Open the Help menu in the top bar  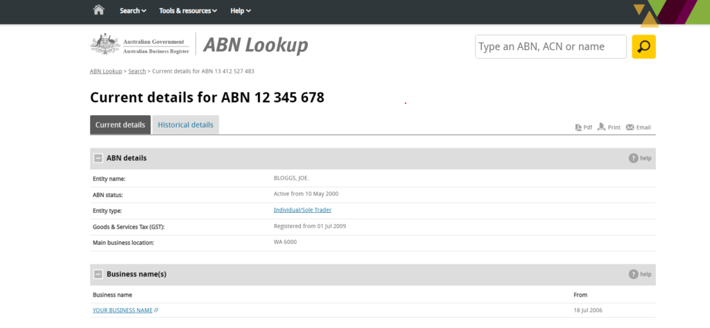point(241,11)
